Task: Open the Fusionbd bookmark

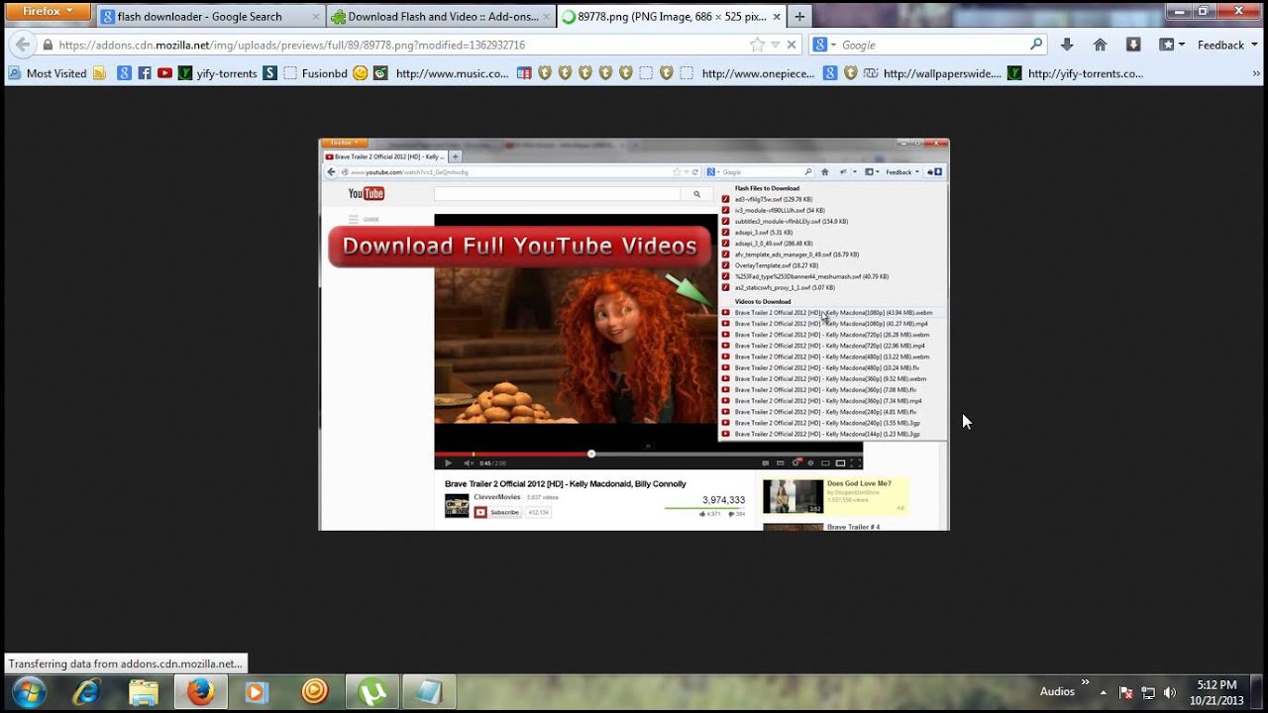Action: 315,73
